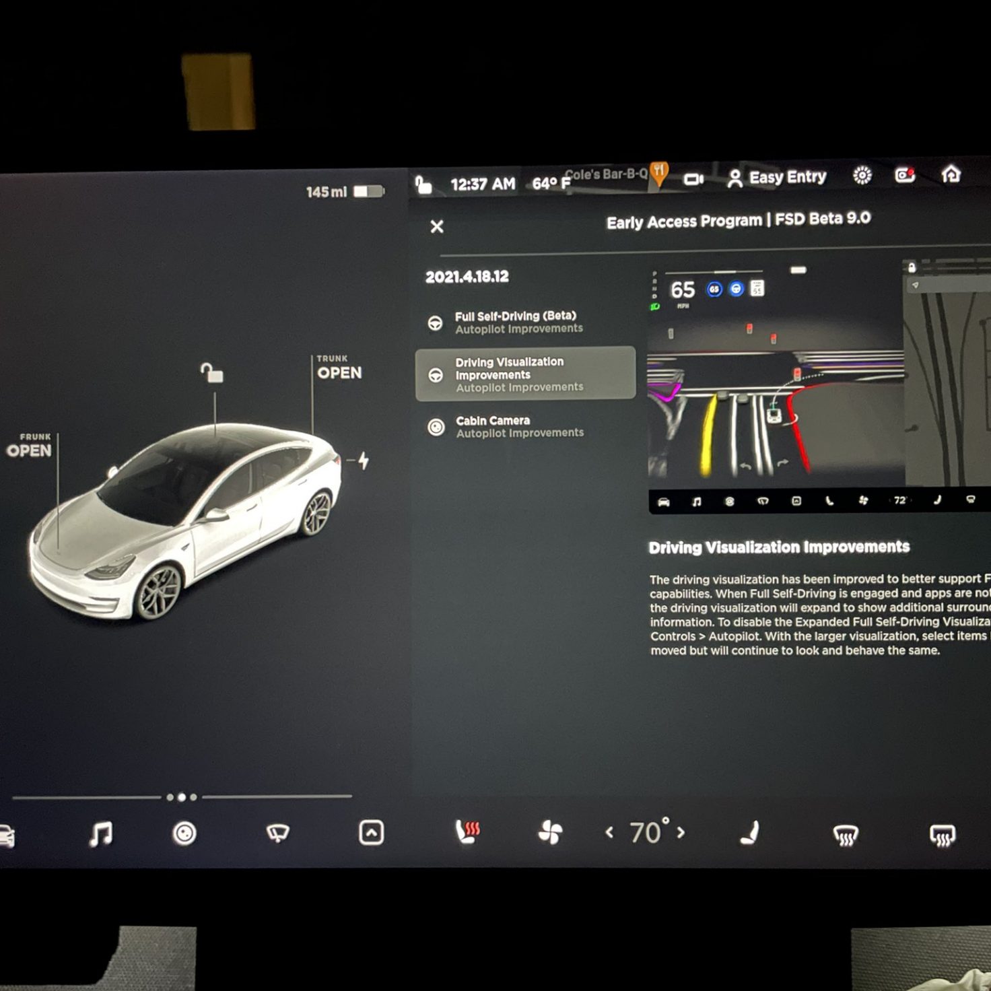Tap camera icon beside Cabin Camera
Screen dimensions: 991x991
(436, 427)
